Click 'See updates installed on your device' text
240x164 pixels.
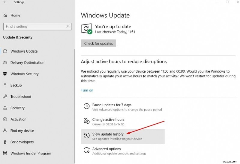[x=117, y=139]
